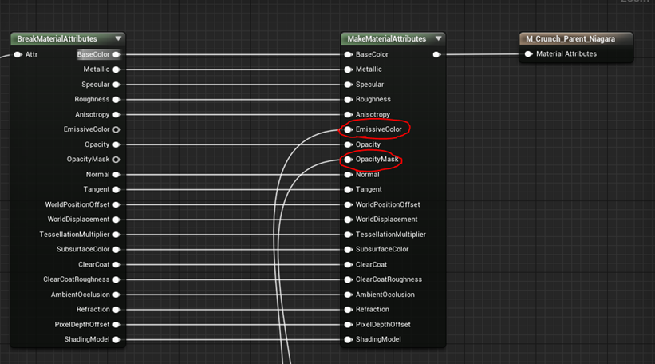Click MakeMaterialAttributes WorldDisplacement input pin
The height and width of the screenshot is (364, 655).
coord(348,220)
